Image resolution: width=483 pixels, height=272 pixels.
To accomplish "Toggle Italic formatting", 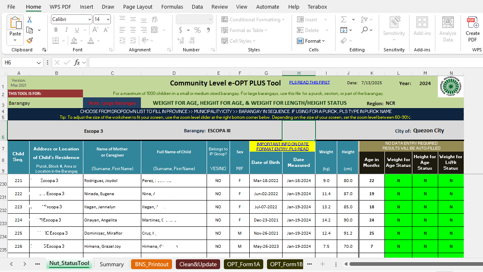I will tap(66, 30).
